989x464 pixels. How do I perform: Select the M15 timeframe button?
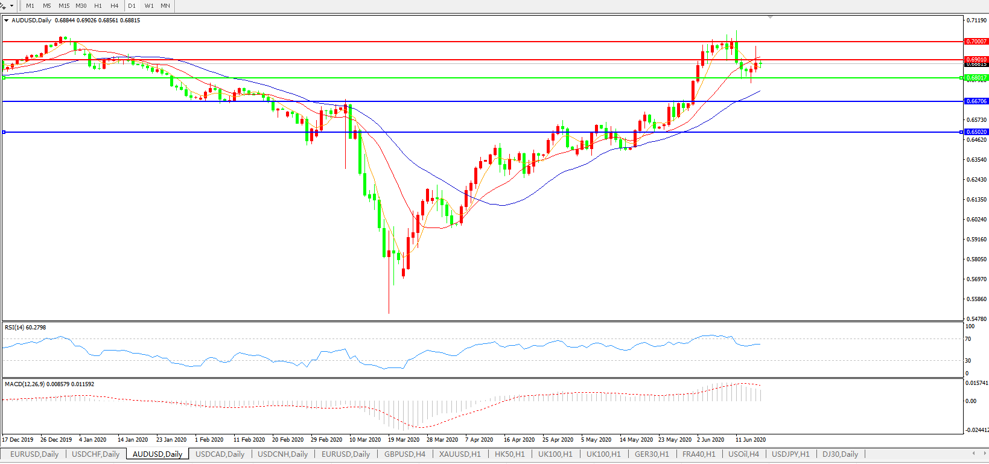coord(64,6)
